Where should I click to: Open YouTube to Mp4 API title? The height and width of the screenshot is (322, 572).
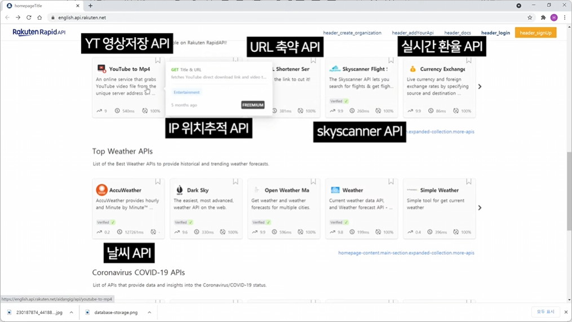(130, 69)
